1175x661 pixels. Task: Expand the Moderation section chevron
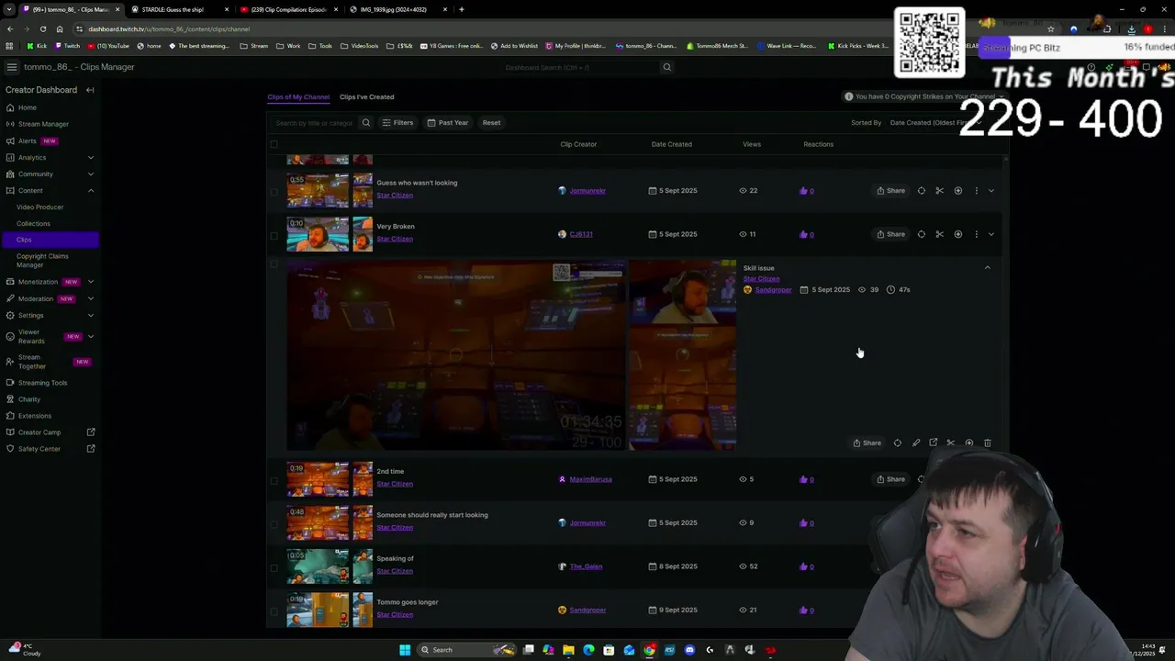tap(90, 298)
